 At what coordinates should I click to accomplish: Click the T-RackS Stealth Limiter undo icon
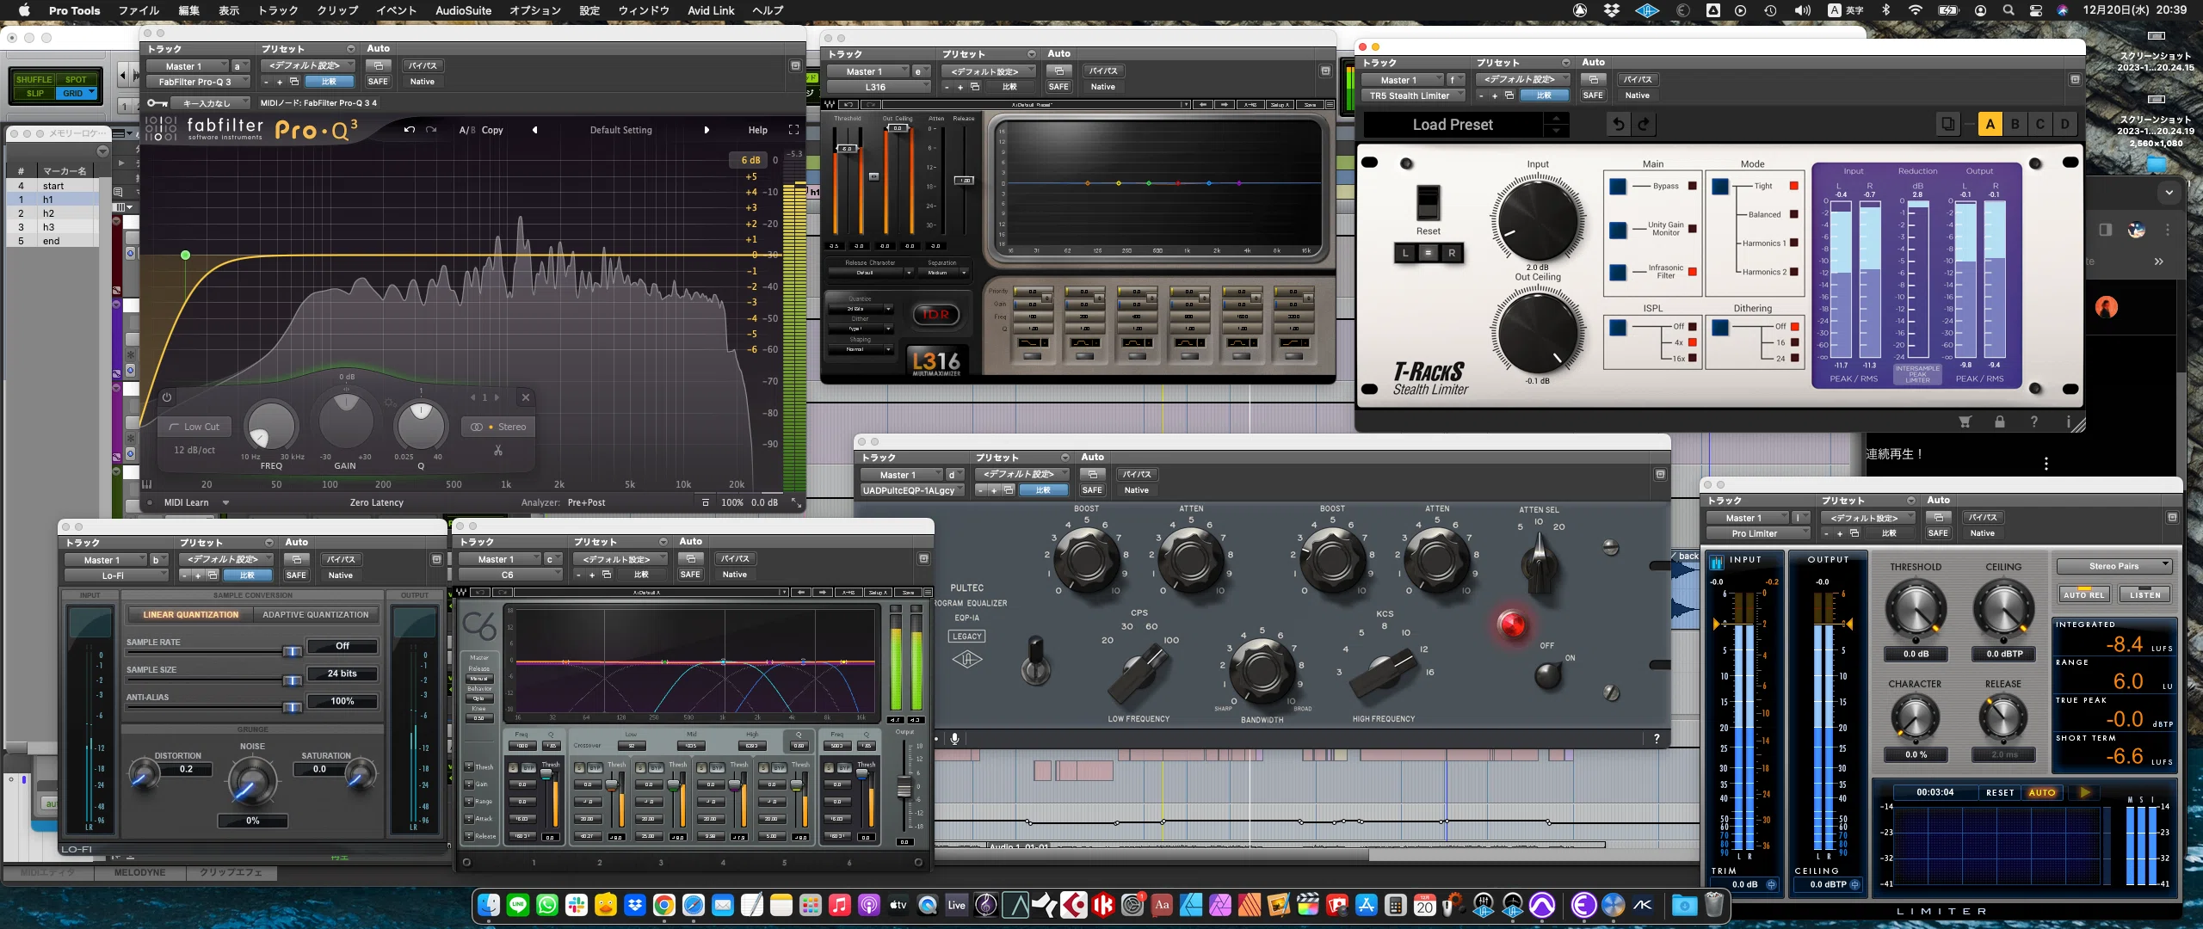(1618, 124)
